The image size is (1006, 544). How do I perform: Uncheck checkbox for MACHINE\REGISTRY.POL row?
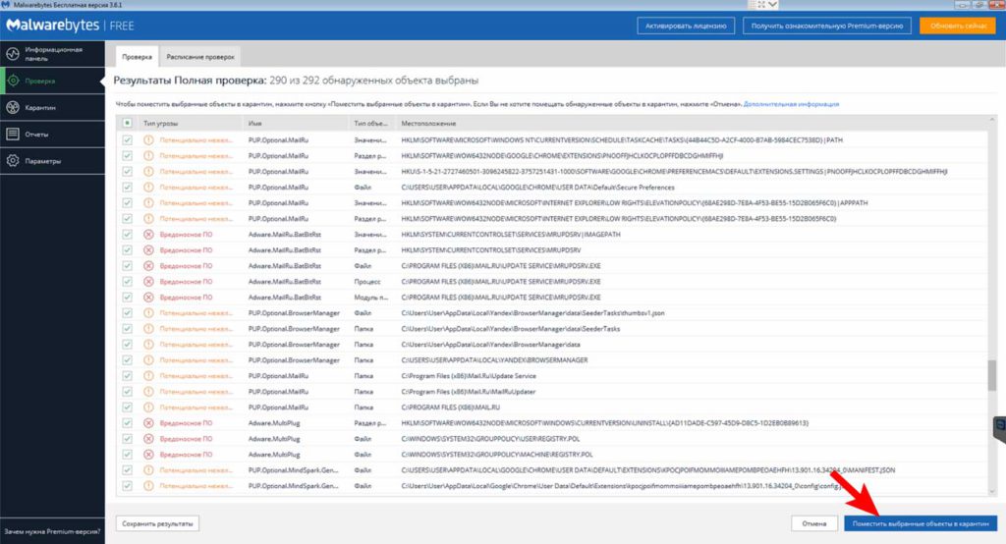click(127, 455)
